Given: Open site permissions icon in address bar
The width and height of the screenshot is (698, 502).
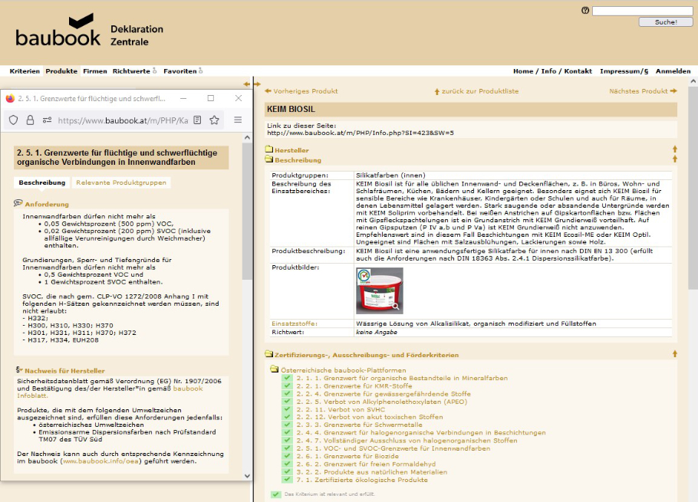Looking at the screenshot, I should (x=47, y=120).
